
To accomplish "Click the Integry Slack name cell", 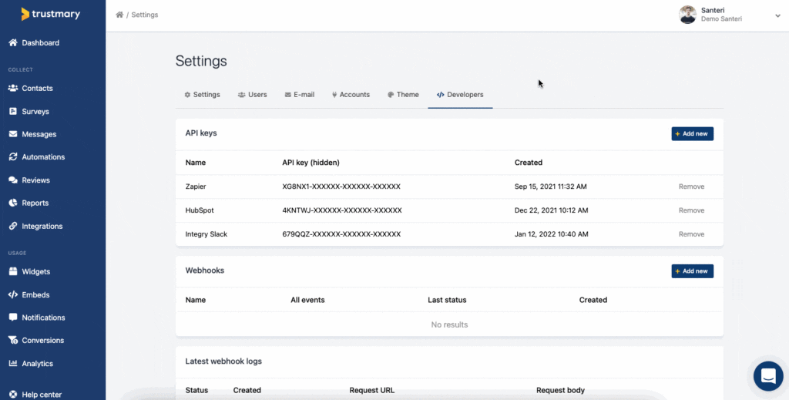I will 206,234.
